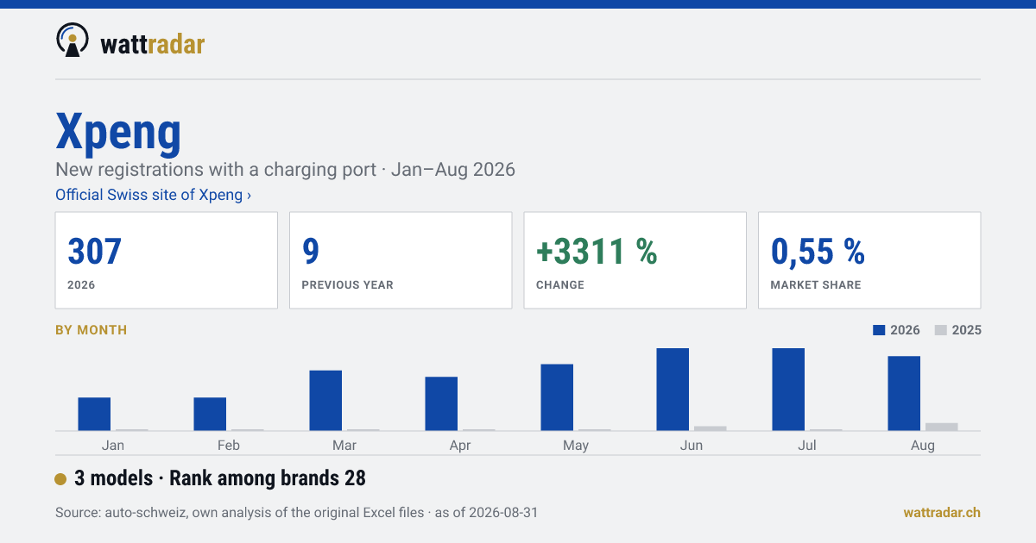Click the Apr month axis label
Image resolution: width=1036 pixels, height=543 pixels.
[x=460, y=446]
